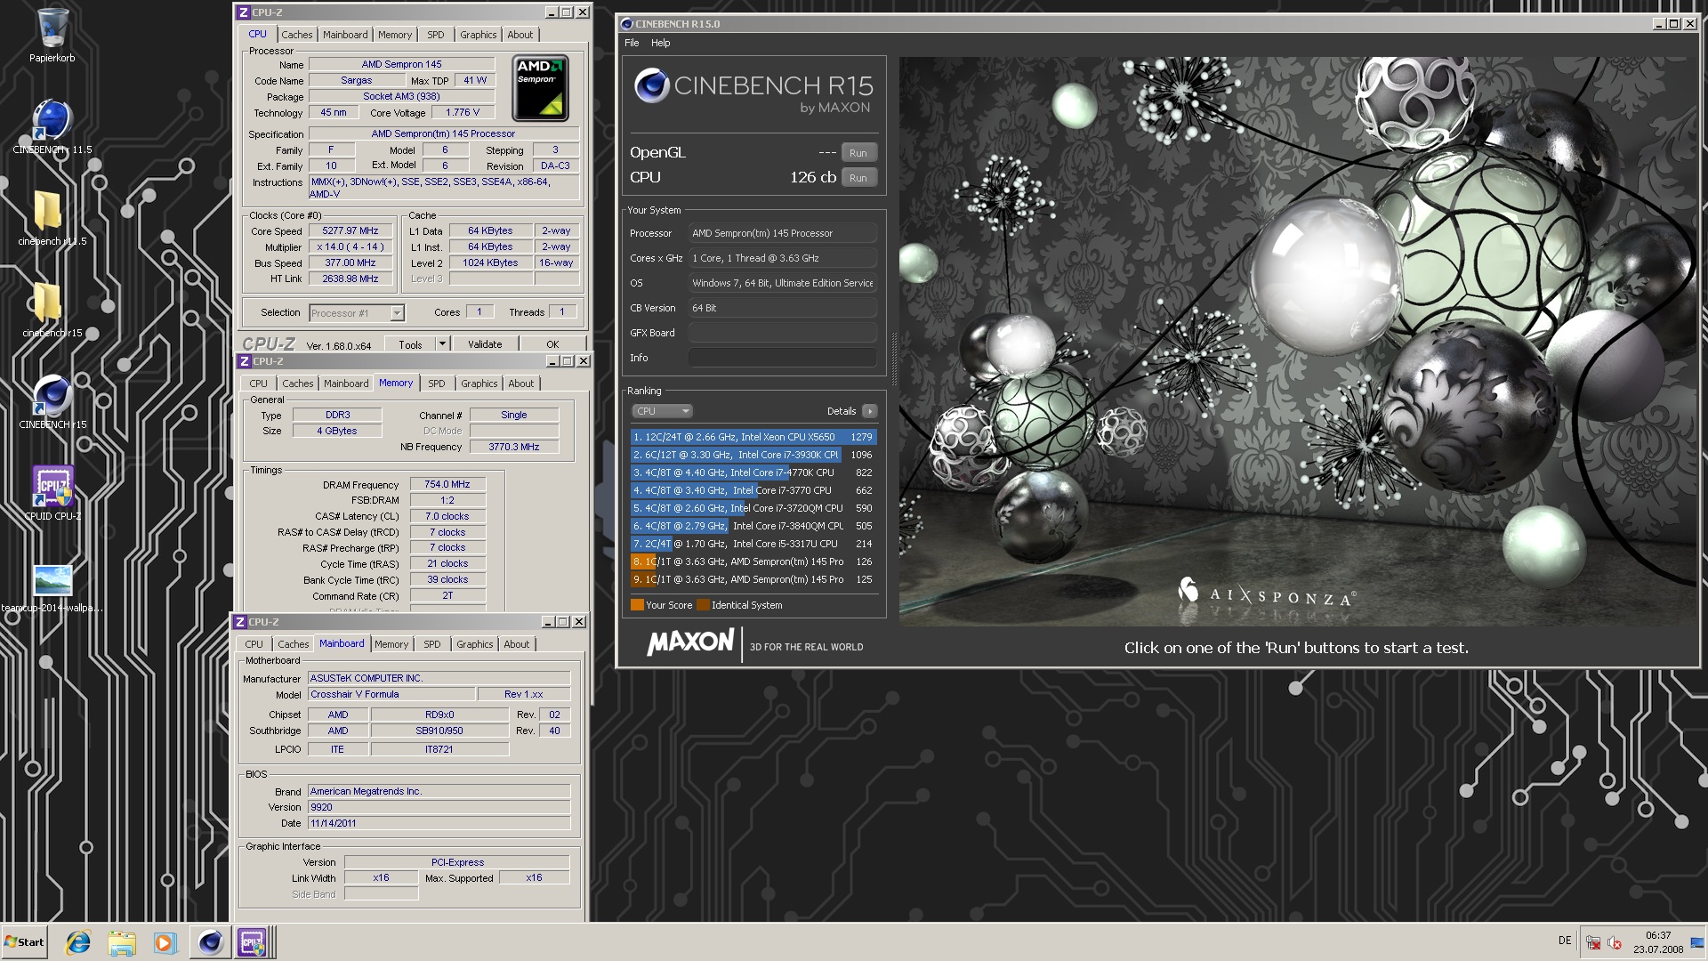The image size is (1708, 961).
Task: Click the AIXSPONZA render image
Action: 1298,341
